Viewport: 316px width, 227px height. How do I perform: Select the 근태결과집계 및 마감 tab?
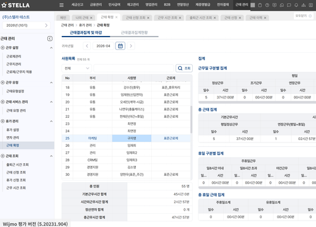click(86, 33)
